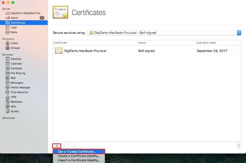Open Stats in the Server section

coord(14,32)
